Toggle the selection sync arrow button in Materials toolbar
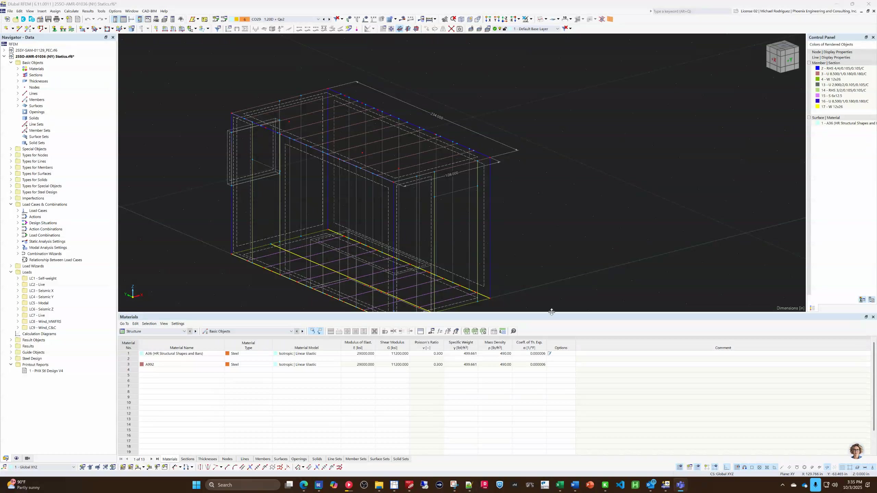 [312, 331]
